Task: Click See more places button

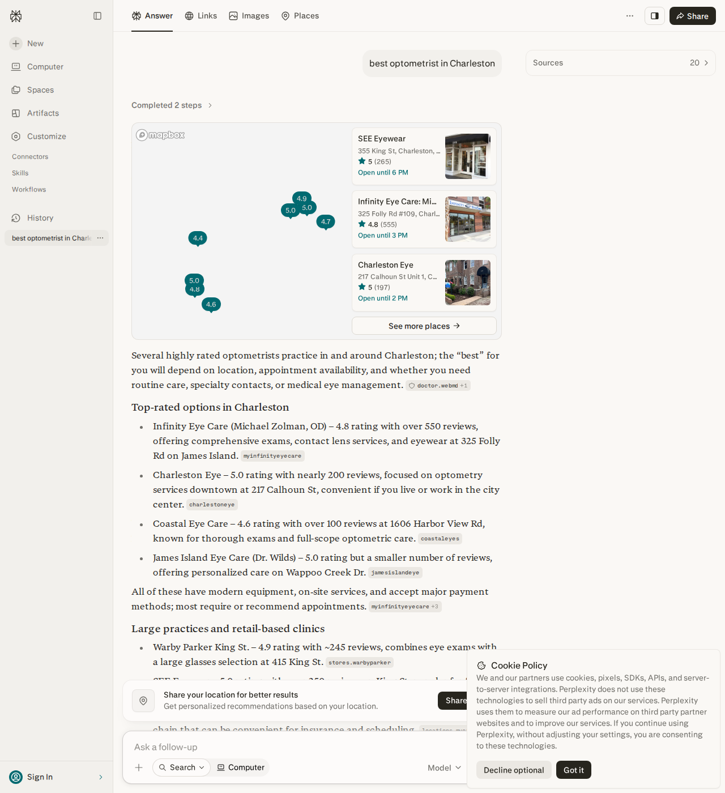Action: tap(424, 326)
